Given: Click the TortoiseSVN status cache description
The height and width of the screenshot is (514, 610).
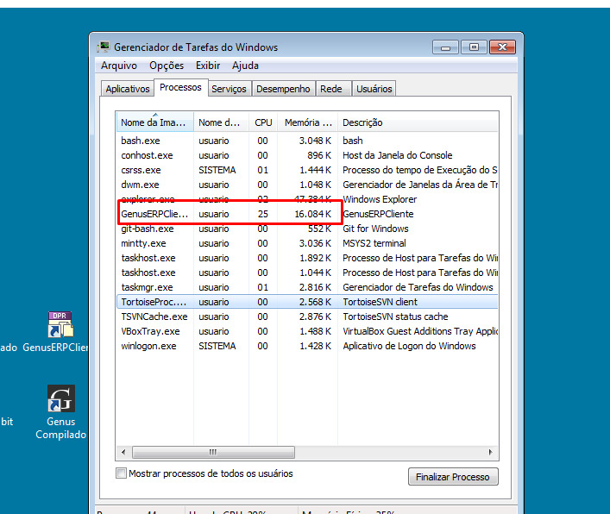Looking at the screenshot, I should tap(395, 317).
